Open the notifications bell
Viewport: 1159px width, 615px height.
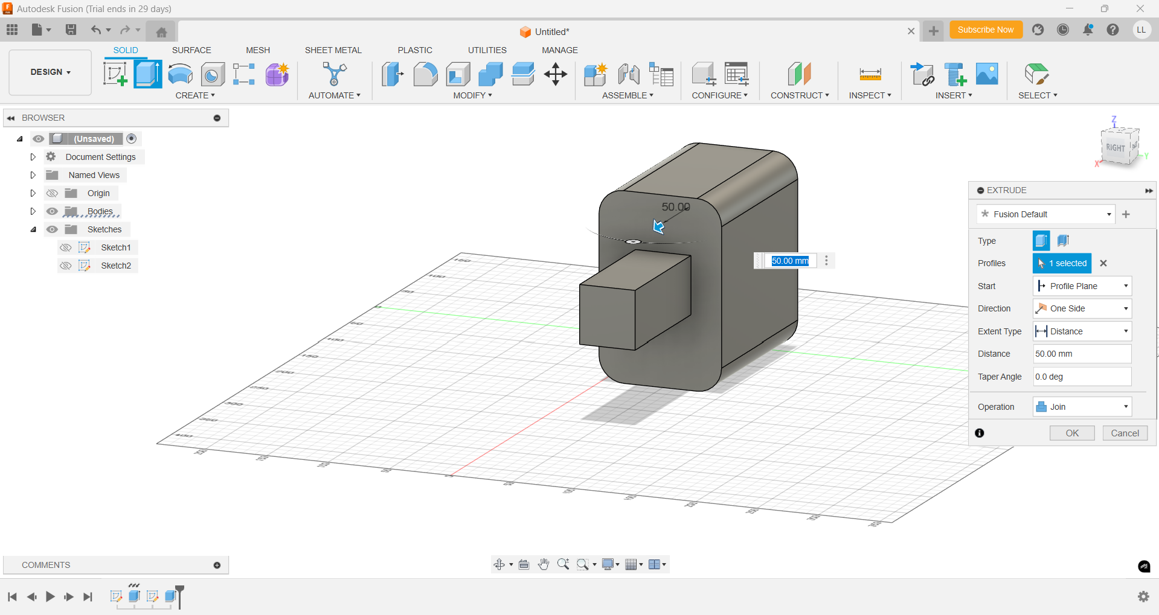click(1088, 30)
